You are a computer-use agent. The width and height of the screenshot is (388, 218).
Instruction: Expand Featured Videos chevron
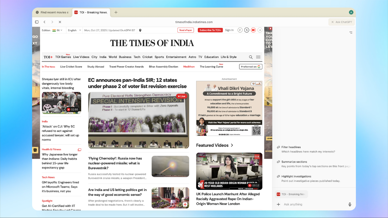click(x=232, y=145)
